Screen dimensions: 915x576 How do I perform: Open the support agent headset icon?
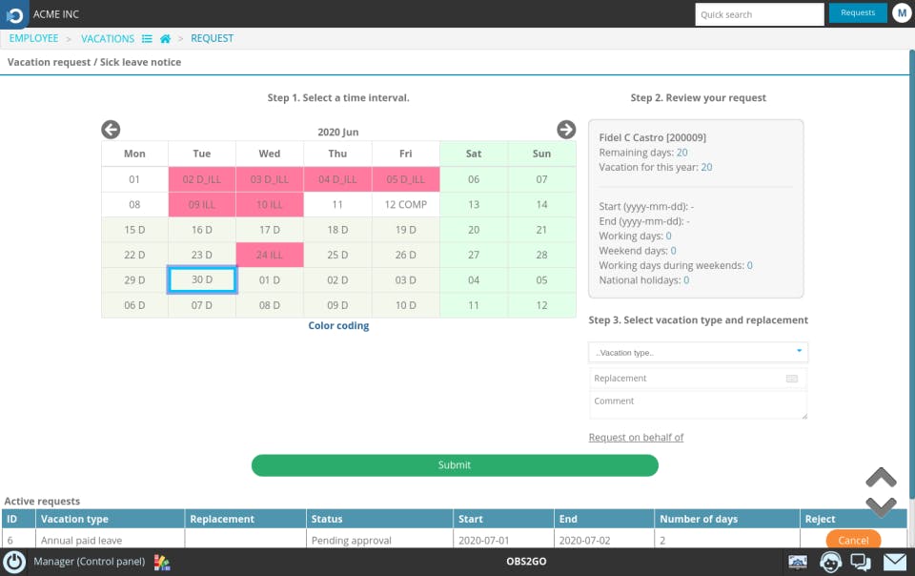pos(830,562)
